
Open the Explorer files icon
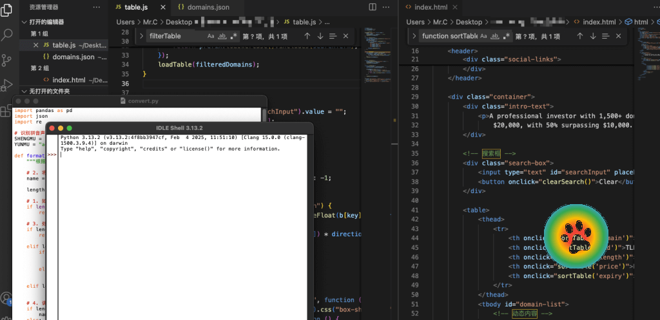(x=7, y=9)
